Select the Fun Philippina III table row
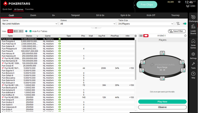The width and height of the screenshot is (198, 113). [x=68, y=49]
